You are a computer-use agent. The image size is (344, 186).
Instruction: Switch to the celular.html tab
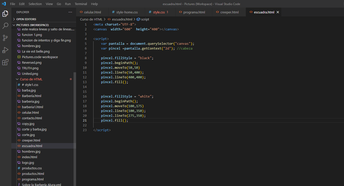point(92,12)
